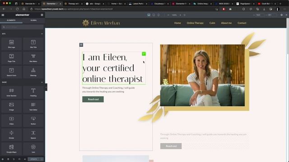289x162 pixels.
Task: Zoom in with the plus button
Action: coord(180,15)
